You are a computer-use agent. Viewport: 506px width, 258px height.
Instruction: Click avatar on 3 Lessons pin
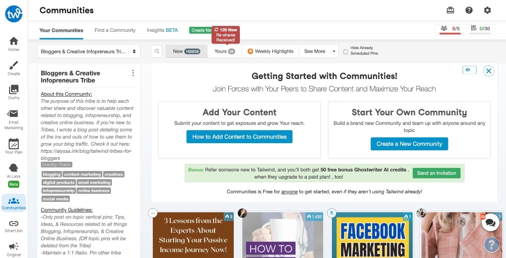click(153, 213)
